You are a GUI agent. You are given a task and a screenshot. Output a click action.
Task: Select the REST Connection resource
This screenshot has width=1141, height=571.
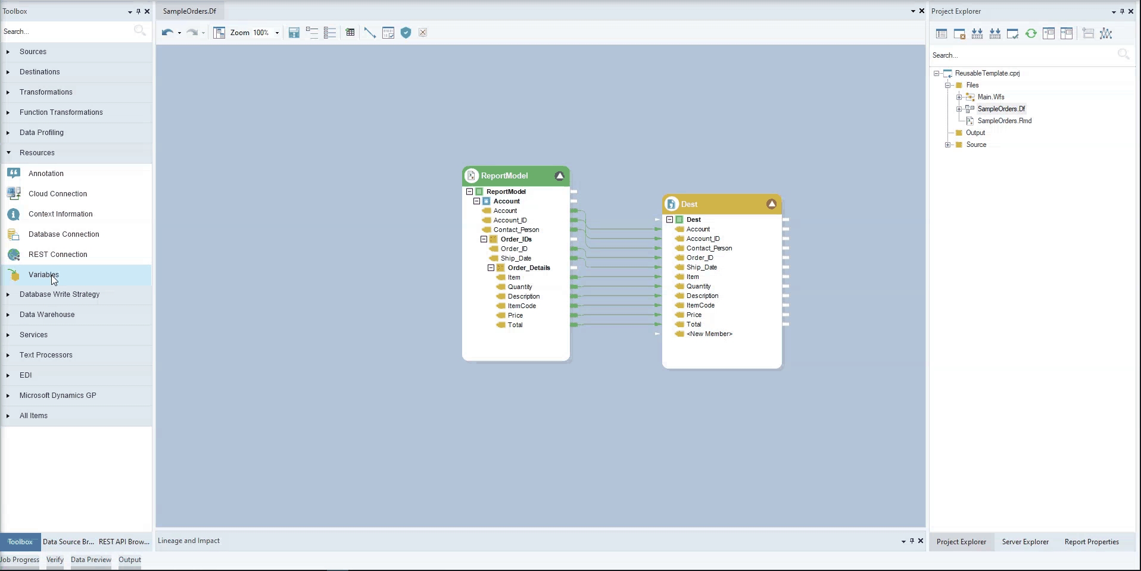58,255
